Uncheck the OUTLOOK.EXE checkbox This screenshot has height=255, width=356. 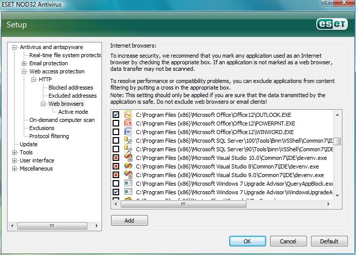(x=116, y=115)
